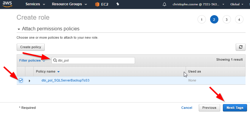Image resolution: width=250 pixels, height=113 pixels.
Task: Collapse Attach permissions policies section
Action: click(19, 29)
